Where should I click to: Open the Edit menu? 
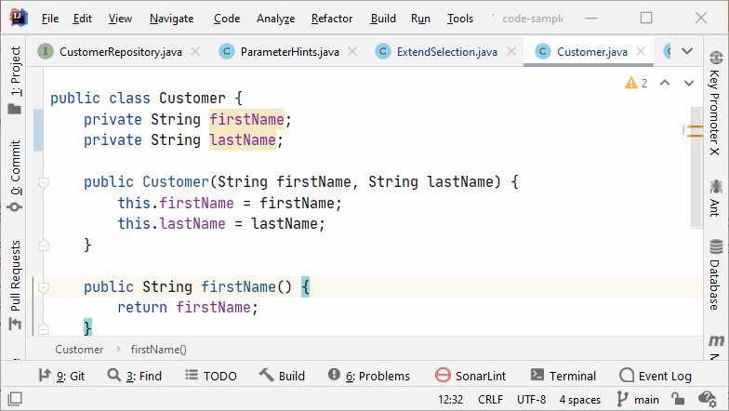82,19
